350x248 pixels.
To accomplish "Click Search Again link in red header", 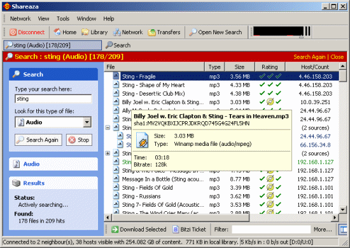I will 309,57.
